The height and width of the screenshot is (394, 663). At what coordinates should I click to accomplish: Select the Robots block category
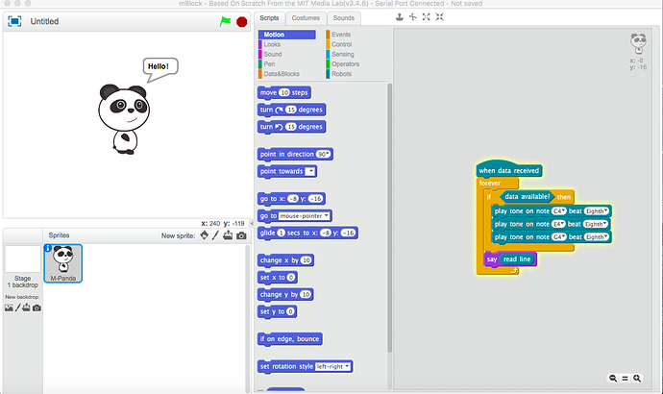point(341,74)
